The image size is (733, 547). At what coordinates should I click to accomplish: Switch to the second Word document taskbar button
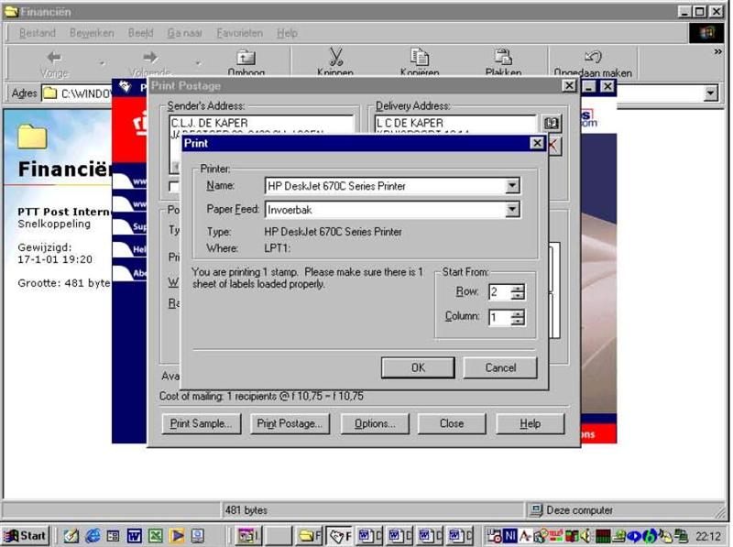(x=400, y=536)
